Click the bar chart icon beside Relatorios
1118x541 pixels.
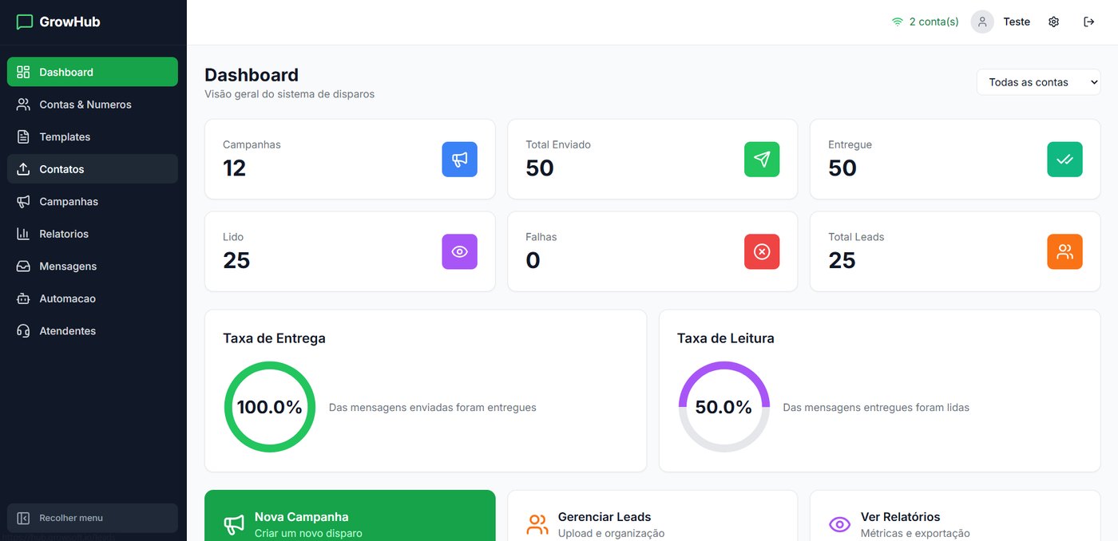[23, 234]
